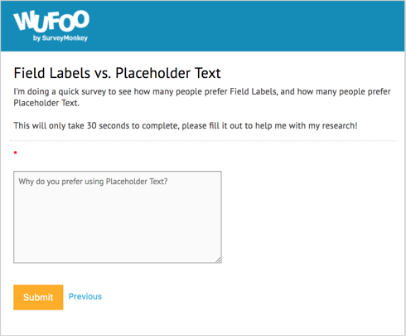
Task: Click the 'Why do you prefer using Placeholder Text?' placeholder
Action: (93, 182)
